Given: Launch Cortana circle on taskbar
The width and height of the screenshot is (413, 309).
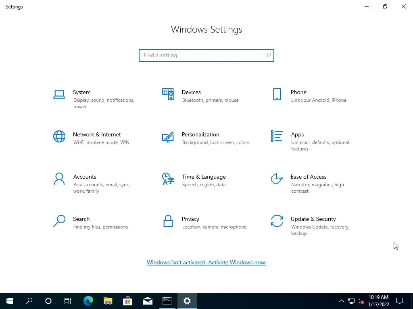Looking at the screenshot, I should point(48,301).
